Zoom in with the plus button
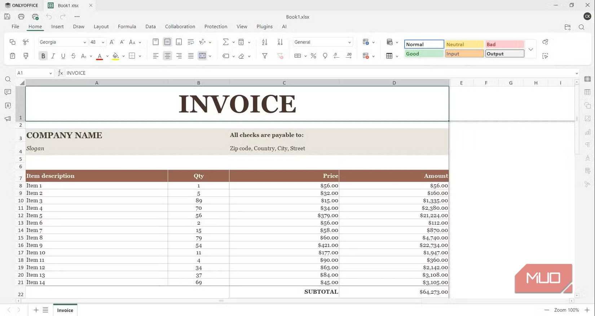Image resolution: width=595 pixels, height=316 pixels. click(587, 310)
